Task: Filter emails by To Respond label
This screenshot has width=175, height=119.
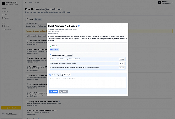Action: click(42, 26)
